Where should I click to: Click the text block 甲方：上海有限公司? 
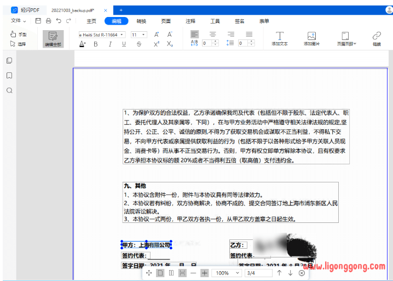pos(146,245)
